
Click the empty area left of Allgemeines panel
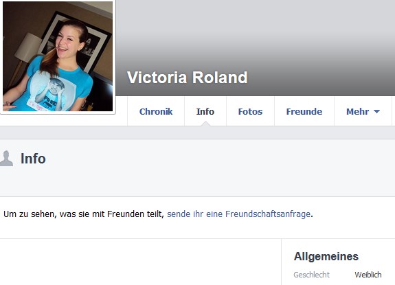[x=140, y=262]
